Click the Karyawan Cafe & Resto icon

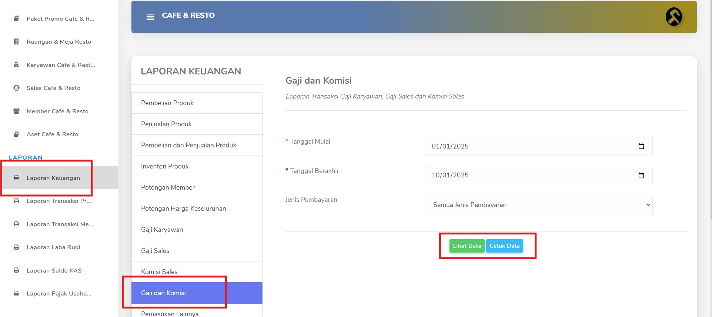[x=16, y=64]
